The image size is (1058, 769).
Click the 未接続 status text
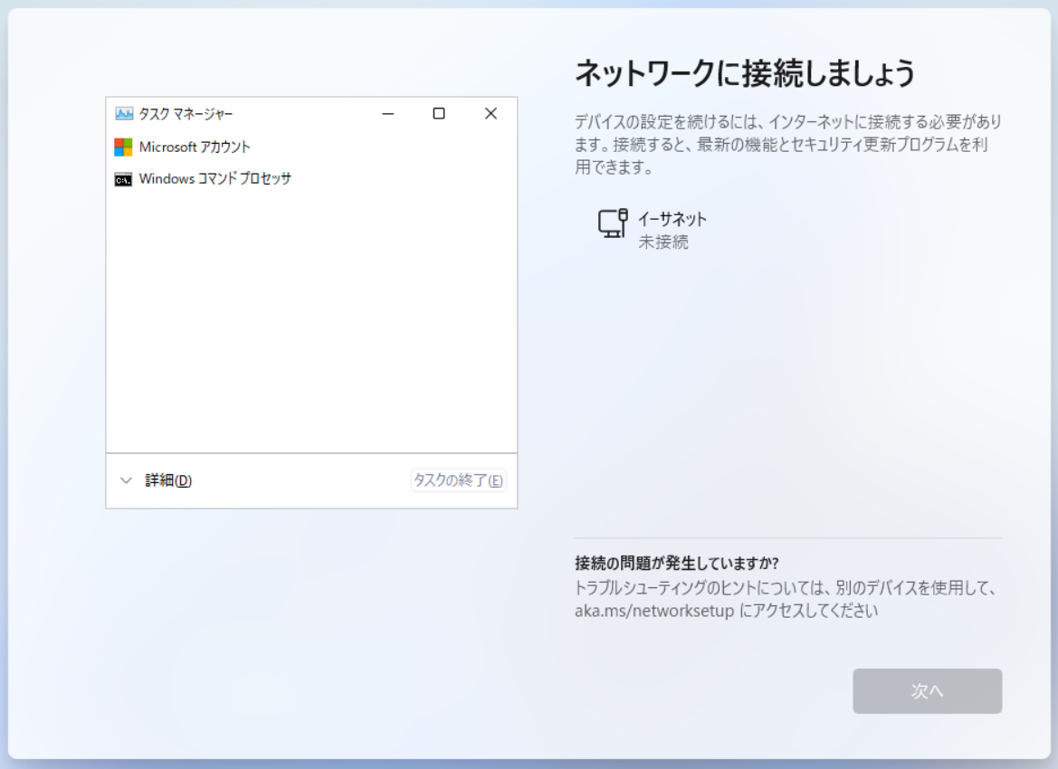pyautogui.click(x=663, y=242)
